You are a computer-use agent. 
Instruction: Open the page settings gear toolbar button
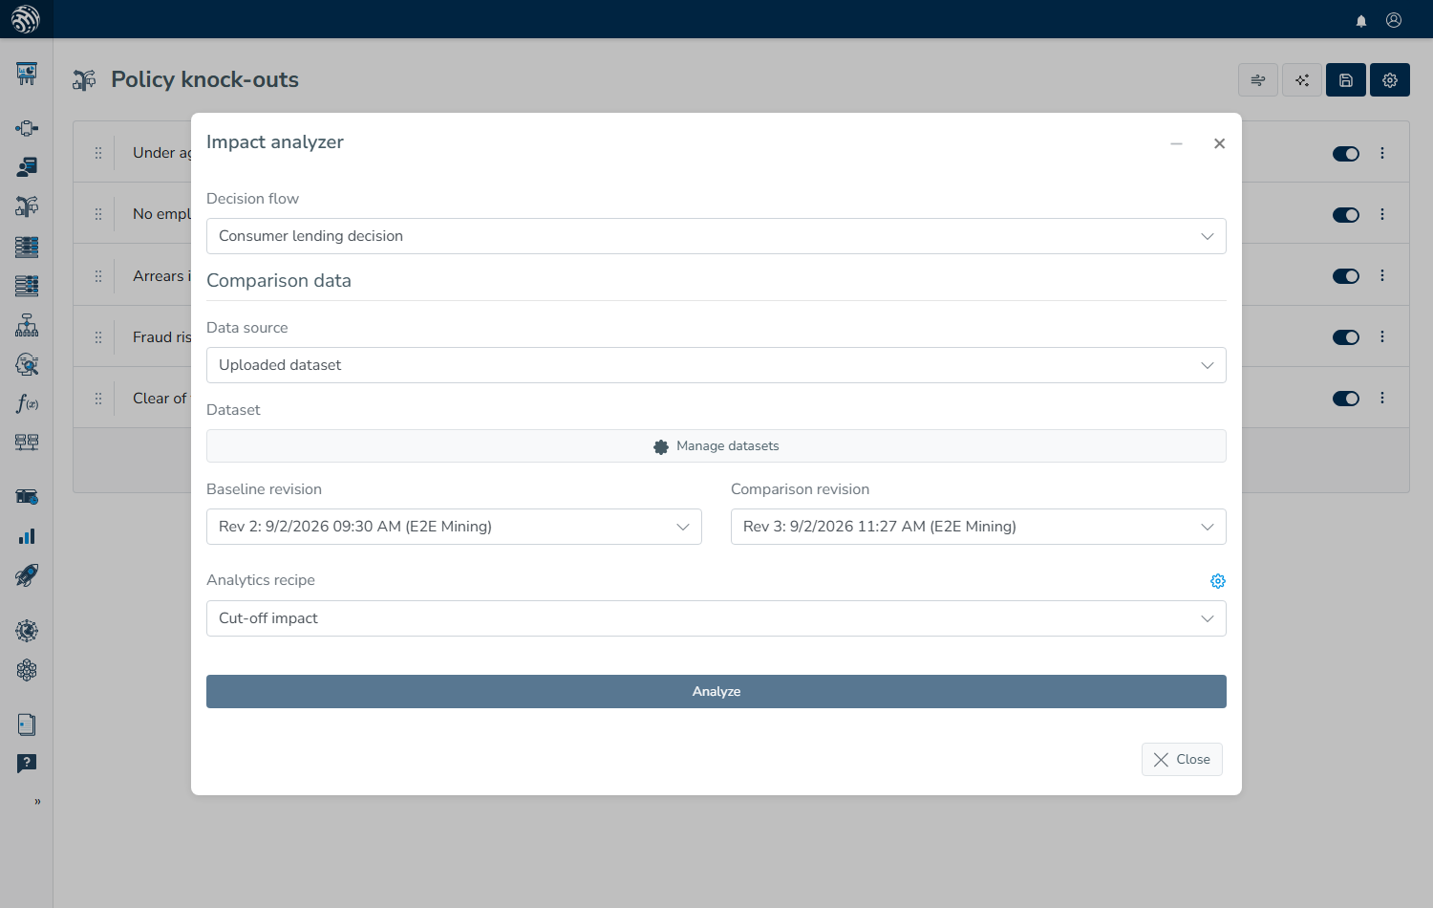pos(1390,80)
